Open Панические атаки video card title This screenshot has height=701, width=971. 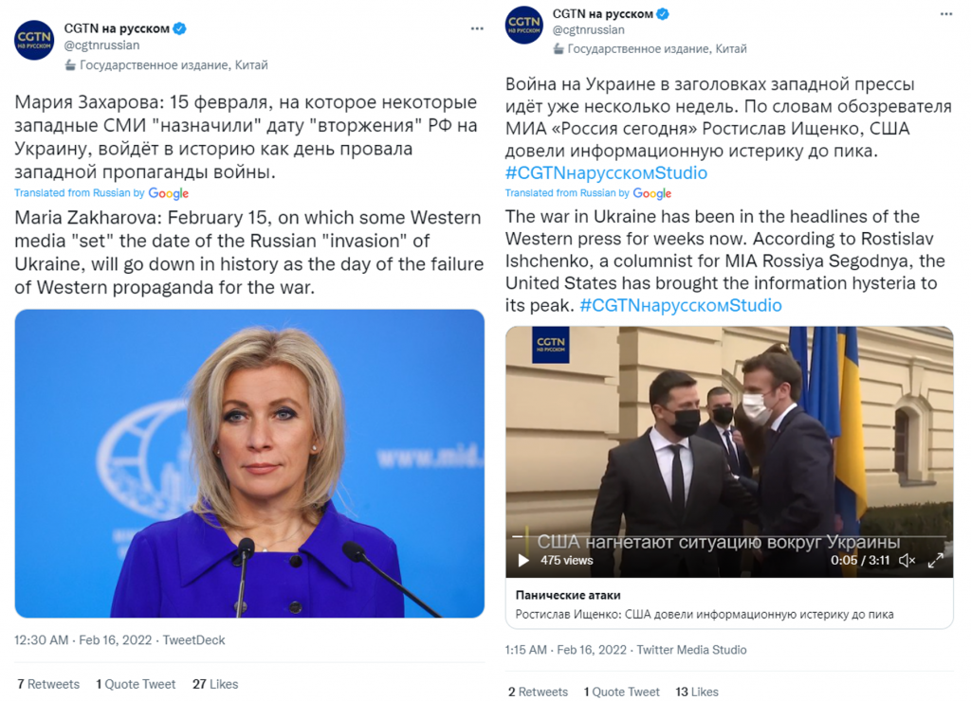pos(568,595)
